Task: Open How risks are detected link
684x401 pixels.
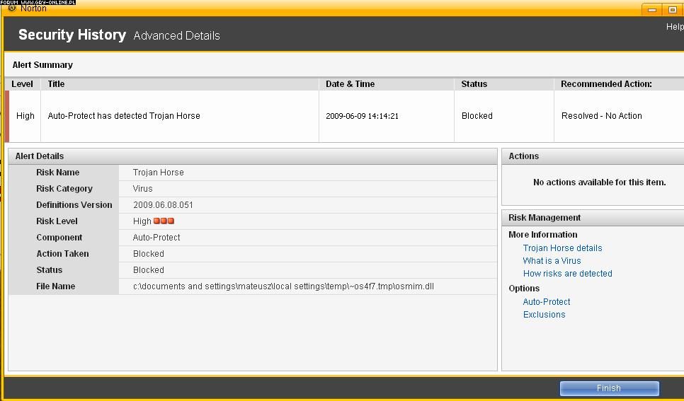Action: pos(567,274)
